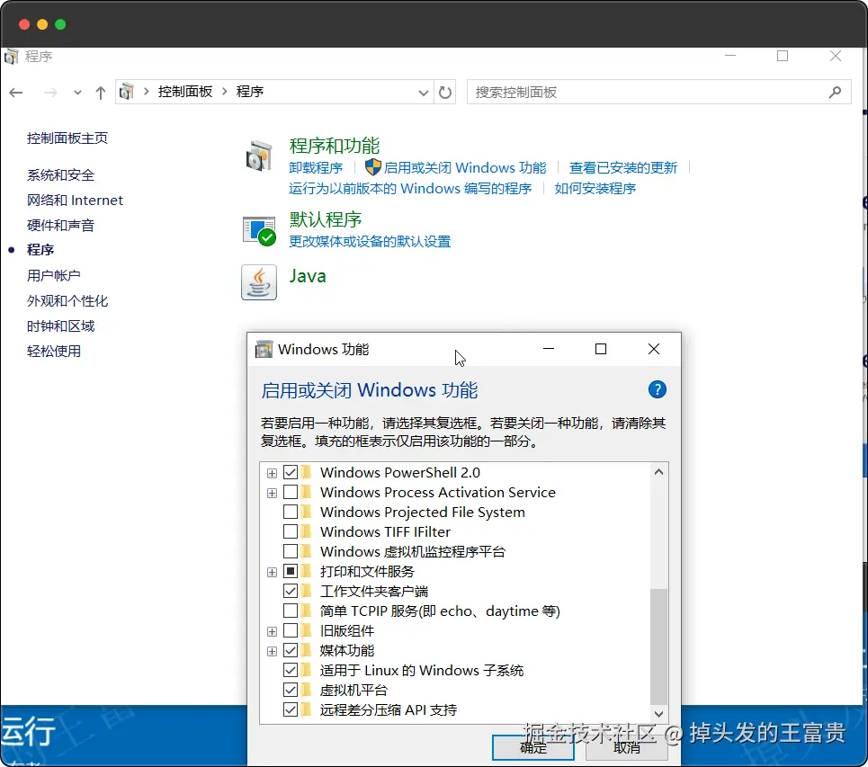Click scrollbar up arrow in feature list
The width and height of the screenshot is (868, 767).
click(658, 472)
